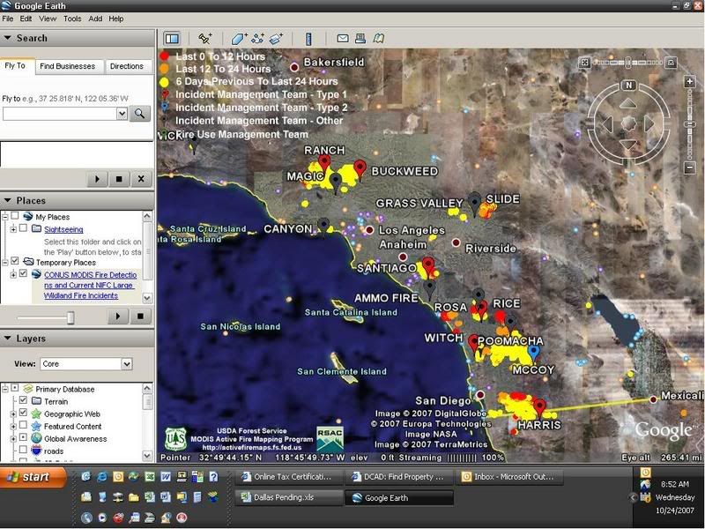Select the Ruler tool icon
Viewport: 705px width, 529px height.
coord(308,39)
